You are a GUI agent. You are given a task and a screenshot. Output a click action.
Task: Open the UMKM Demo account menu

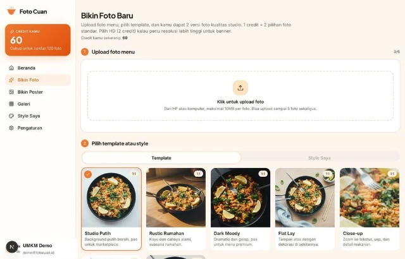(x=39, y=248)
